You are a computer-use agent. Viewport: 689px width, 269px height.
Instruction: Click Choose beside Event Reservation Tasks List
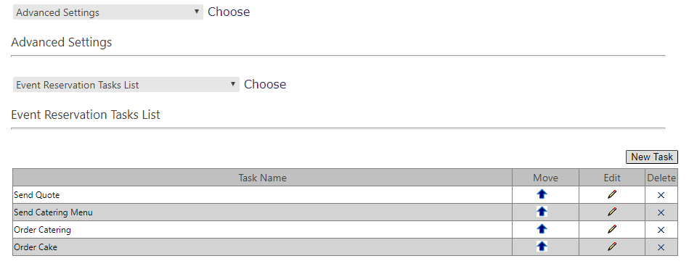click(265, 84)
